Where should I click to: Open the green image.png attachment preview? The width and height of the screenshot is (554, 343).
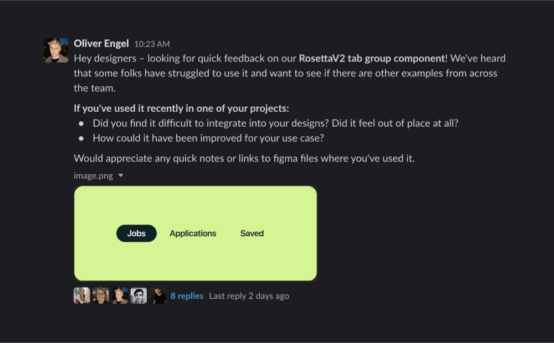point(196,233)
